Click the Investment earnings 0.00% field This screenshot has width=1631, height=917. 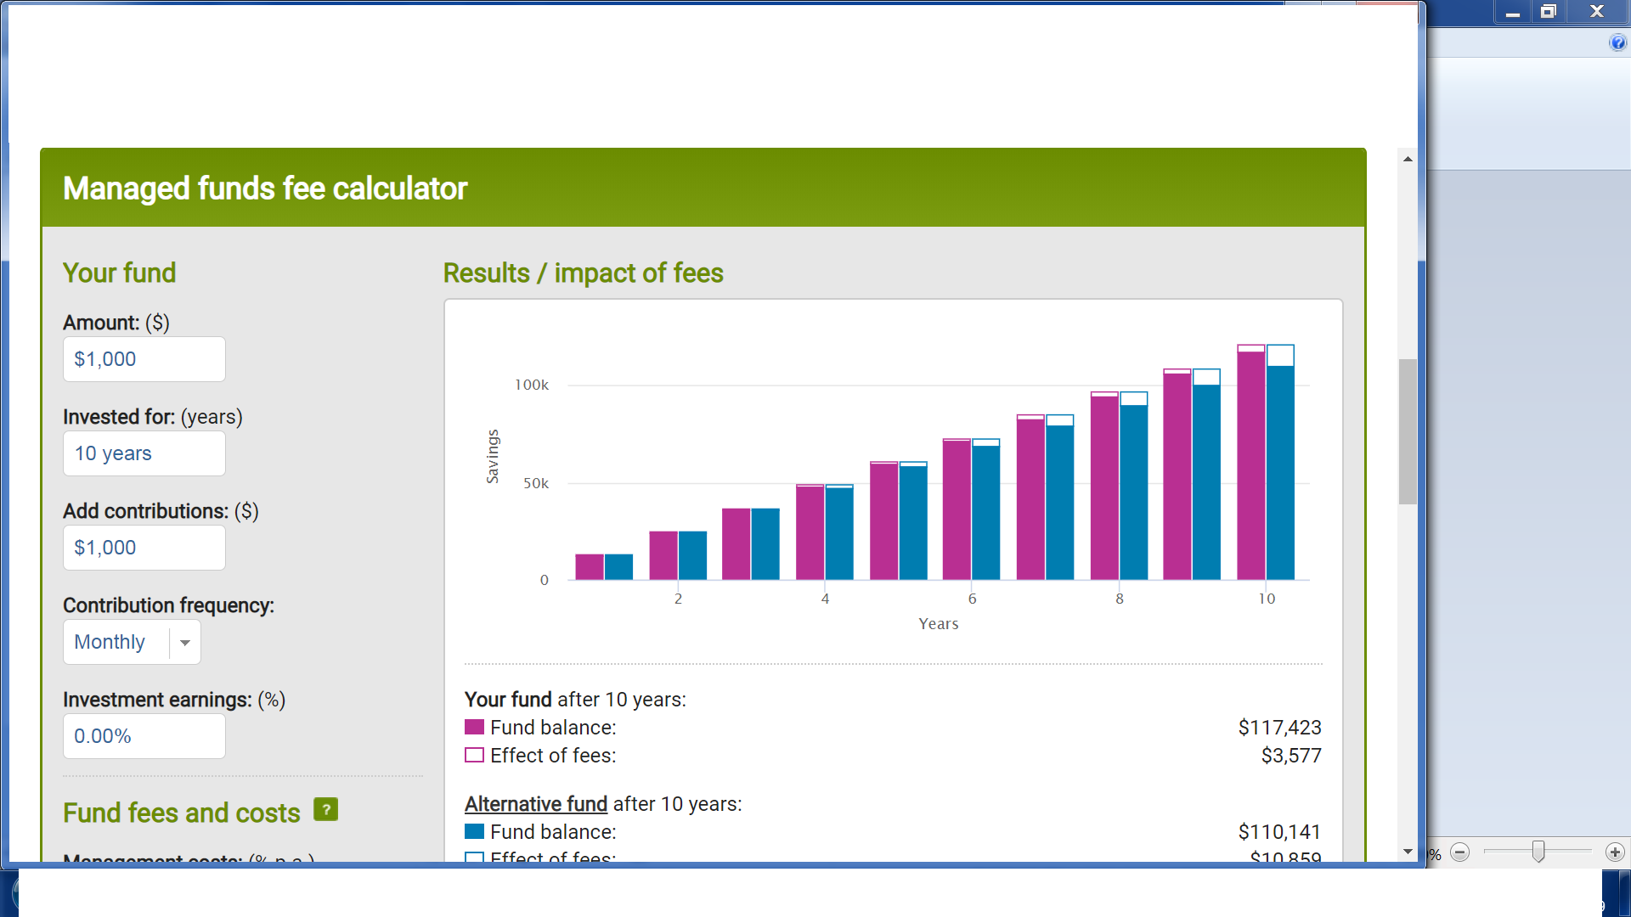coord(144,736)
